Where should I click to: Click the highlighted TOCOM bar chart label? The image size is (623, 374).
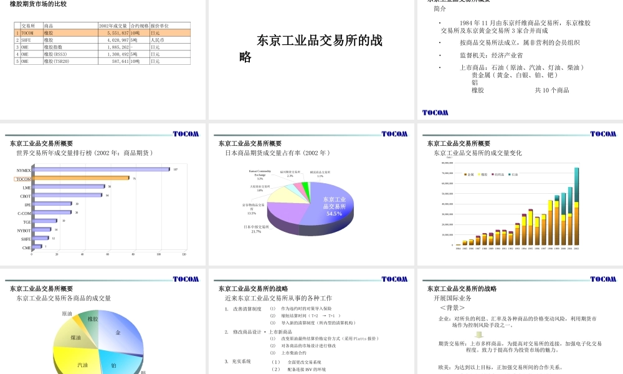point(23,180)
